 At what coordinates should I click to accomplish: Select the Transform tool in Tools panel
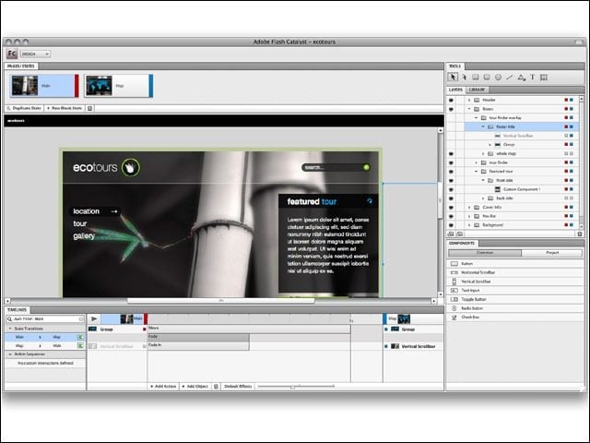point(544,78)
